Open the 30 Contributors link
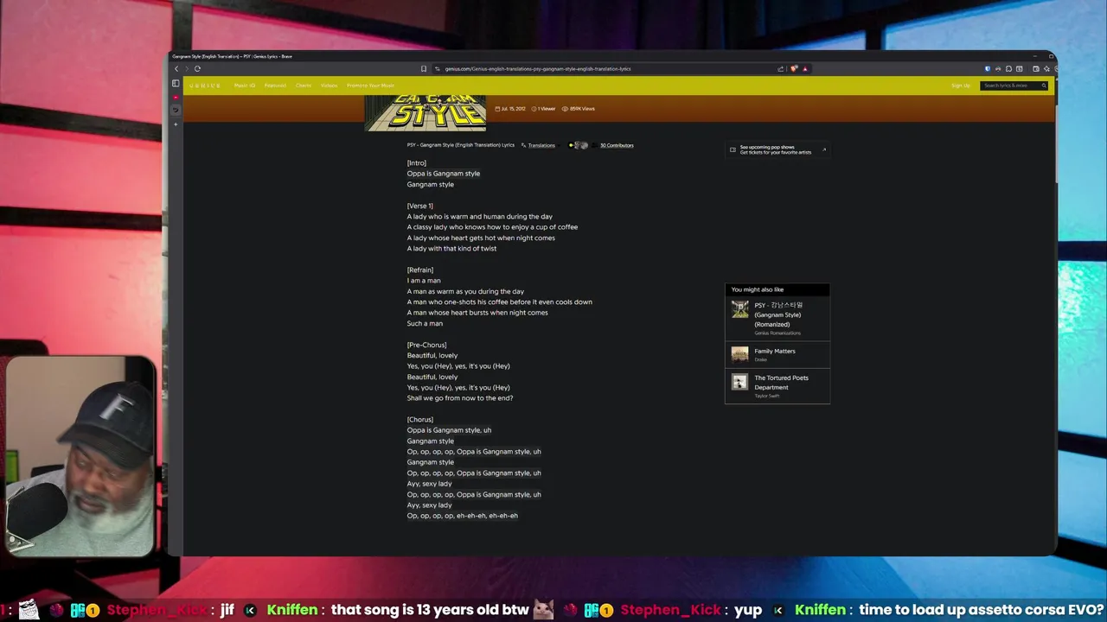This screenshot has width=1107, height=622. click(617, 145)
